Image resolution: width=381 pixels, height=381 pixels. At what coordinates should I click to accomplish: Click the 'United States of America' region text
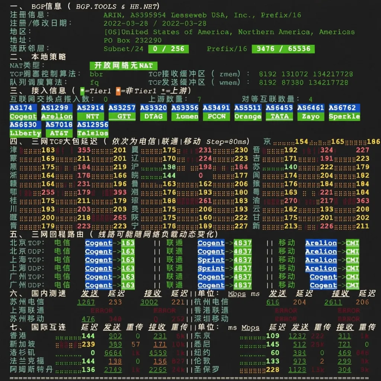pyautogui.click(x=229, y=32)
